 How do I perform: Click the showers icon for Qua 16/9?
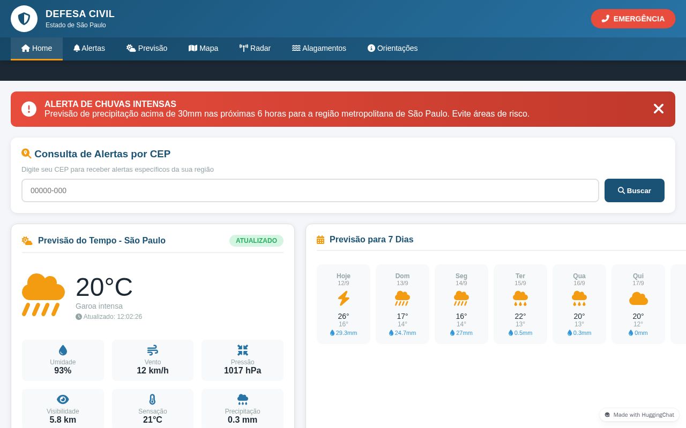(x=579, y=298)
